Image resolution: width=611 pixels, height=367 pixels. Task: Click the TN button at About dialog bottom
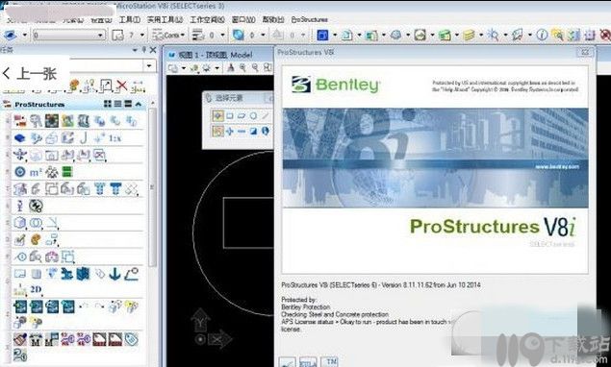(330, 361)
